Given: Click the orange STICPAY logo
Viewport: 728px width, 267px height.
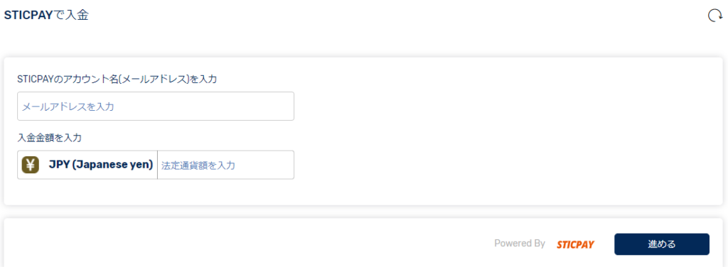Looking at the screenshot, I should tap(575, 245).
